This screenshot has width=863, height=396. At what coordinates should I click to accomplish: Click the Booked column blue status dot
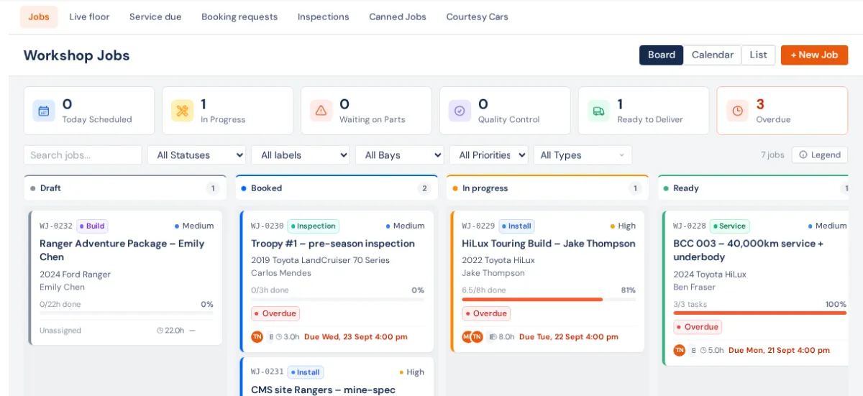point(244,188)
